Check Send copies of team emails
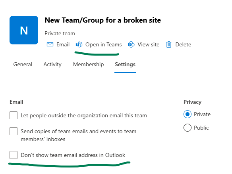 point(14,131)
